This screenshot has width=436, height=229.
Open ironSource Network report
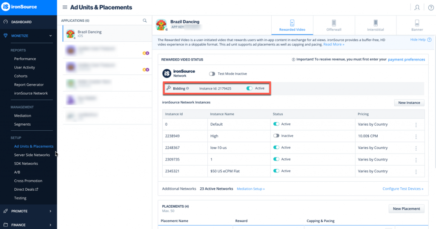[31, 93]
